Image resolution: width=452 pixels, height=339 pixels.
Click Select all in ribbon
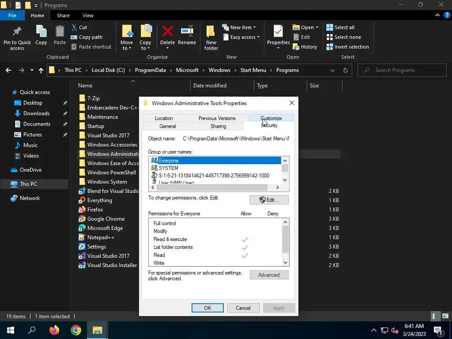[x=340, y=27]
